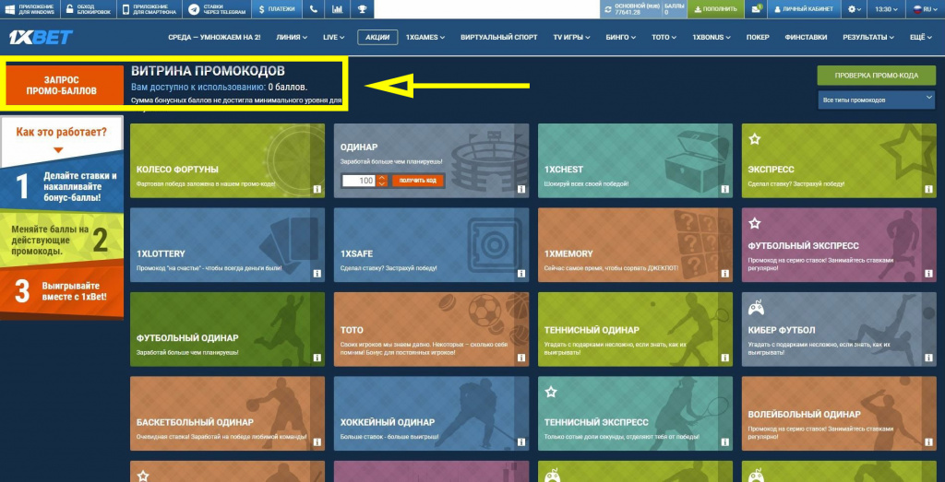Viewport: 945px width, 482px height.
Task: Open the Ещё more menu
Action: pos(920,37)
